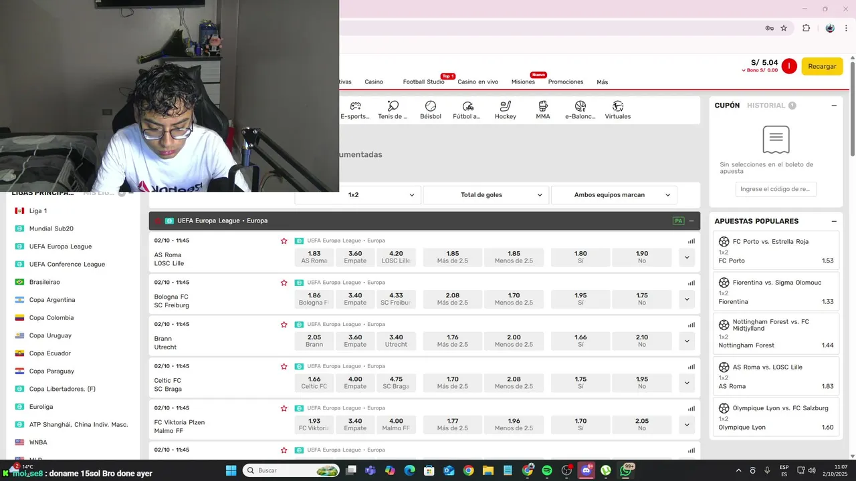Collapse the Cupón panel

834,106
